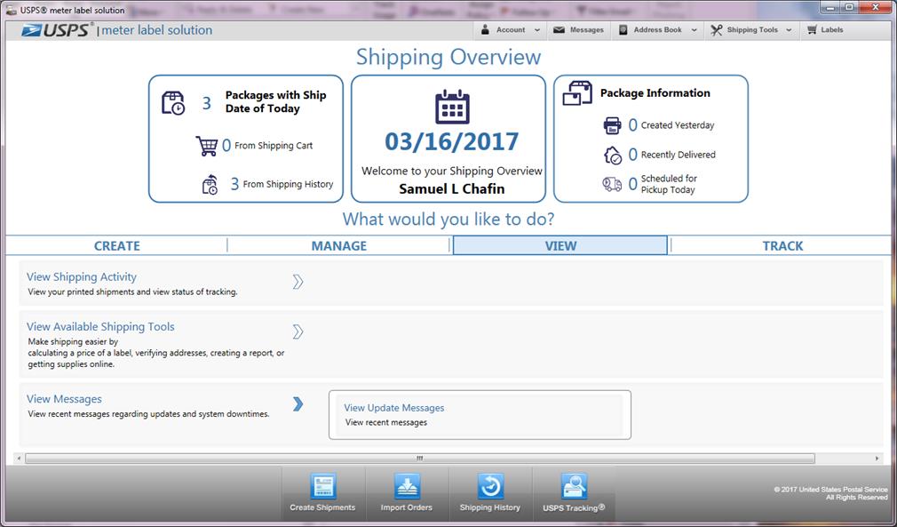The height and width of the screenshot is (527, 897).
Task: Expand the View Available Shipping Tools chevron
Action: coord(298,331)
